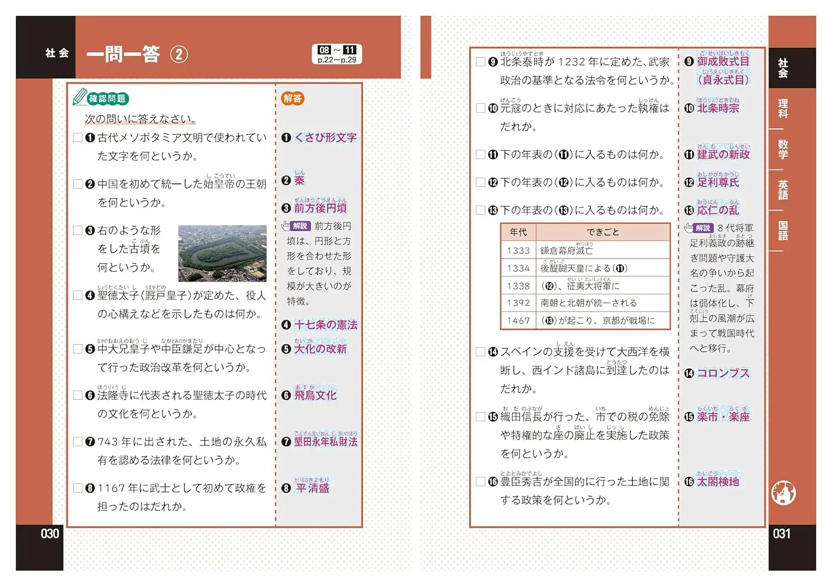Tick the checkbox for question 9 about 北条泰時
This screenshot has height=587, width=833.
tap(480, 62)
